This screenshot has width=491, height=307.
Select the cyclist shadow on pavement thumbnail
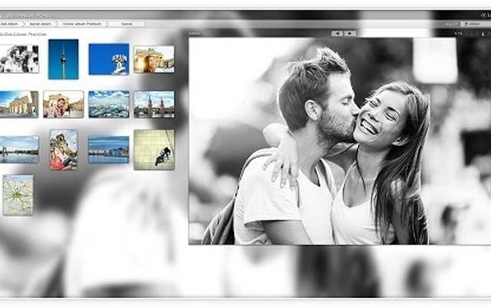pos(153,149)
